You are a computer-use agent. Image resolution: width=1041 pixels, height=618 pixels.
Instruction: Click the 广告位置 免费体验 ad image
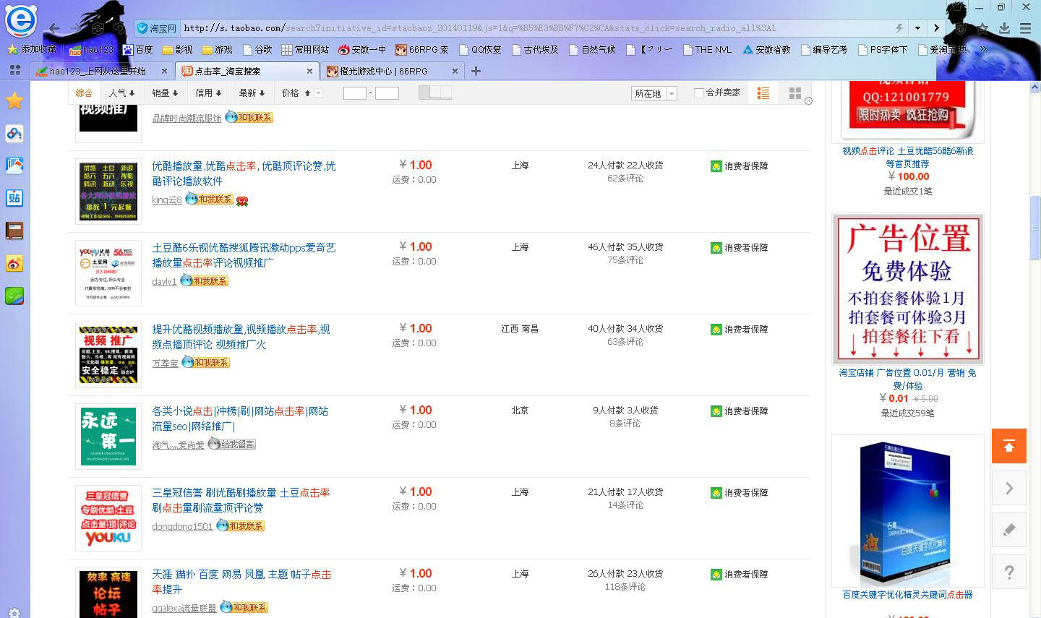[x=908, y=288]
